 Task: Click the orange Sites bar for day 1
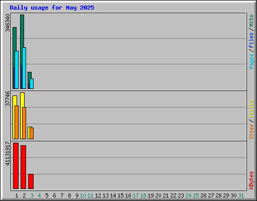[17, 122]
